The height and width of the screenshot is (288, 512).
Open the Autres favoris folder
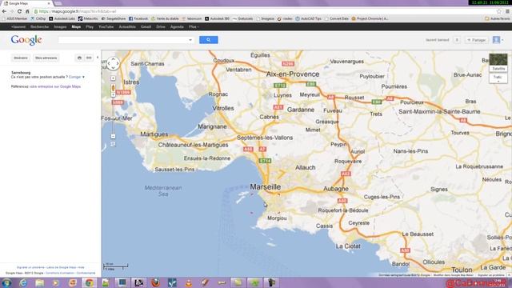498,18
